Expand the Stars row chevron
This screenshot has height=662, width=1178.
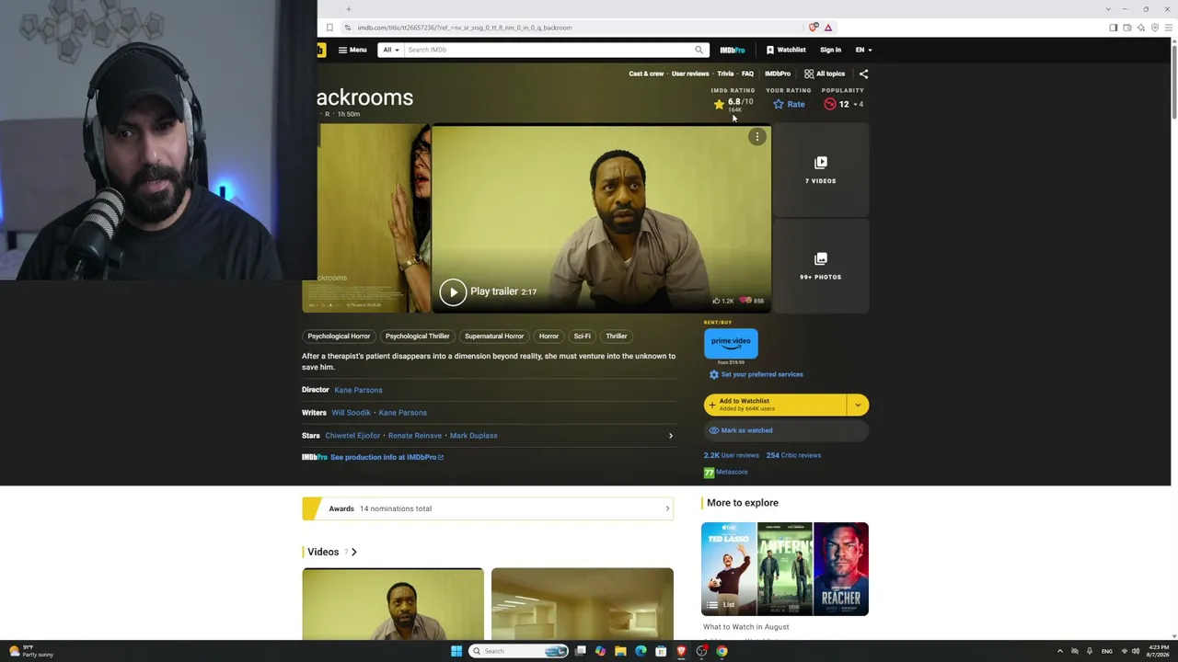click(x=670, y=436)
